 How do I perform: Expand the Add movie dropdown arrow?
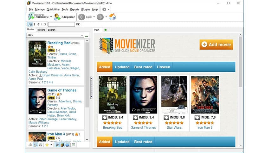pos(51,17)
